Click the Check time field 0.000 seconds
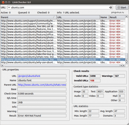The image size is (129, 125). pyautogui.click(x=42, y=94)
